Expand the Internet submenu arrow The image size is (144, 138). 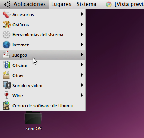coord(82,45)
